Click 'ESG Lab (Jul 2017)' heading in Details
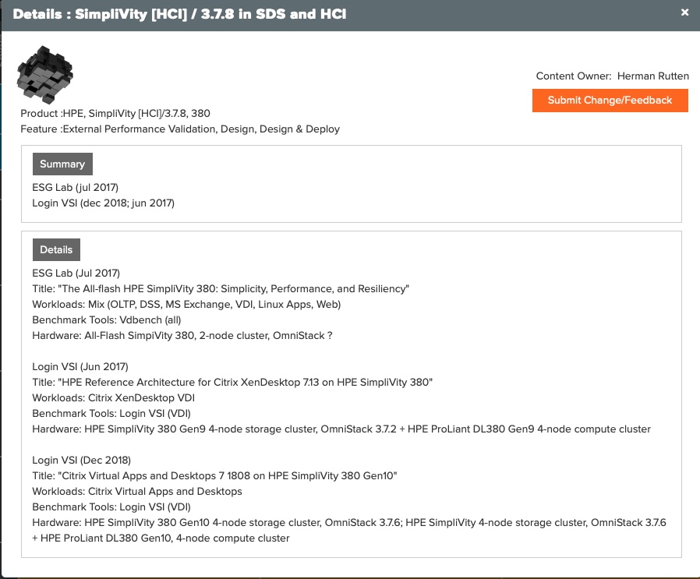 pos(76,274)
